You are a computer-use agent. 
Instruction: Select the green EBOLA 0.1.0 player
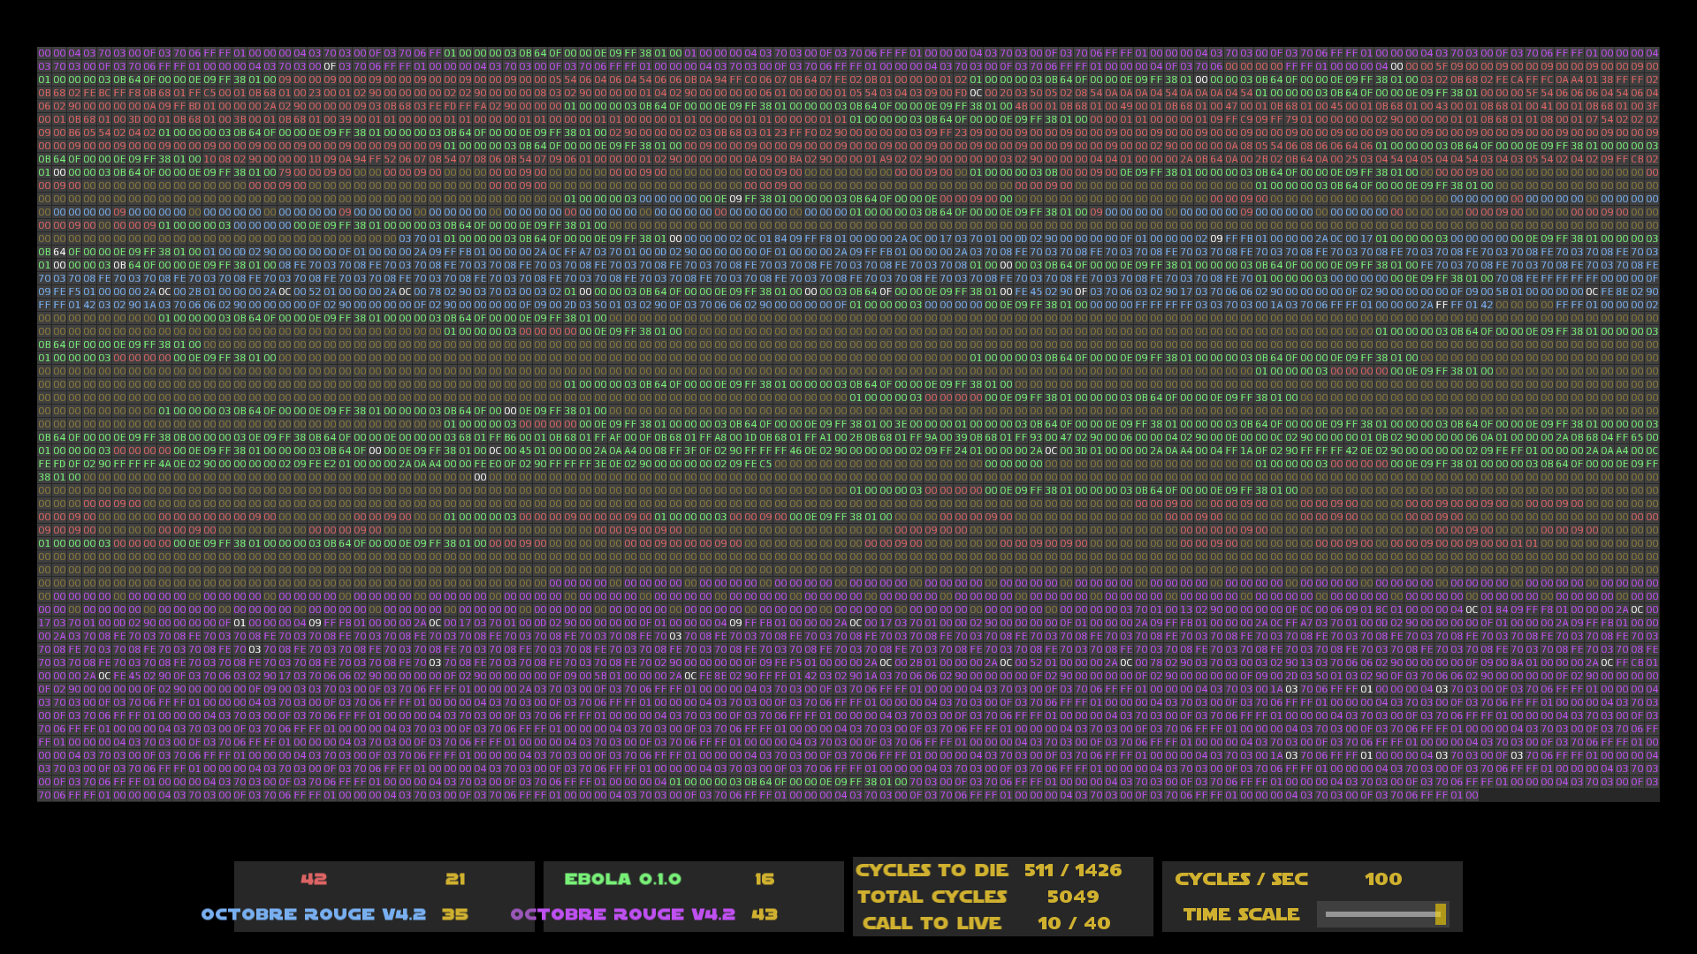click(622, 879)
